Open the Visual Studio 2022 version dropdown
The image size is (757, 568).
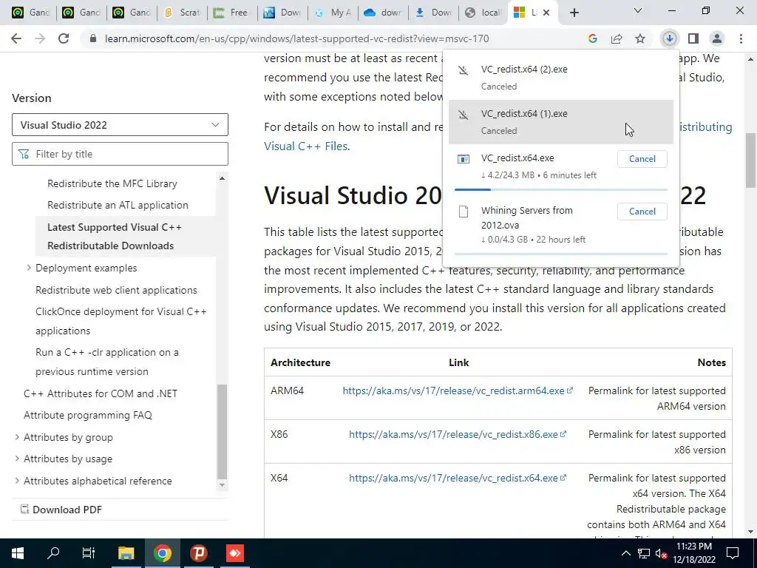120,125
